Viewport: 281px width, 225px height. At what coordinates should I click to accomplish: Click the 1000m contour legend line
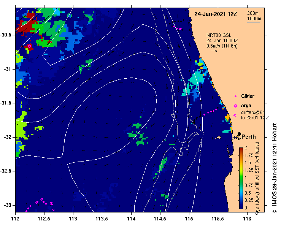click(253, 22)
